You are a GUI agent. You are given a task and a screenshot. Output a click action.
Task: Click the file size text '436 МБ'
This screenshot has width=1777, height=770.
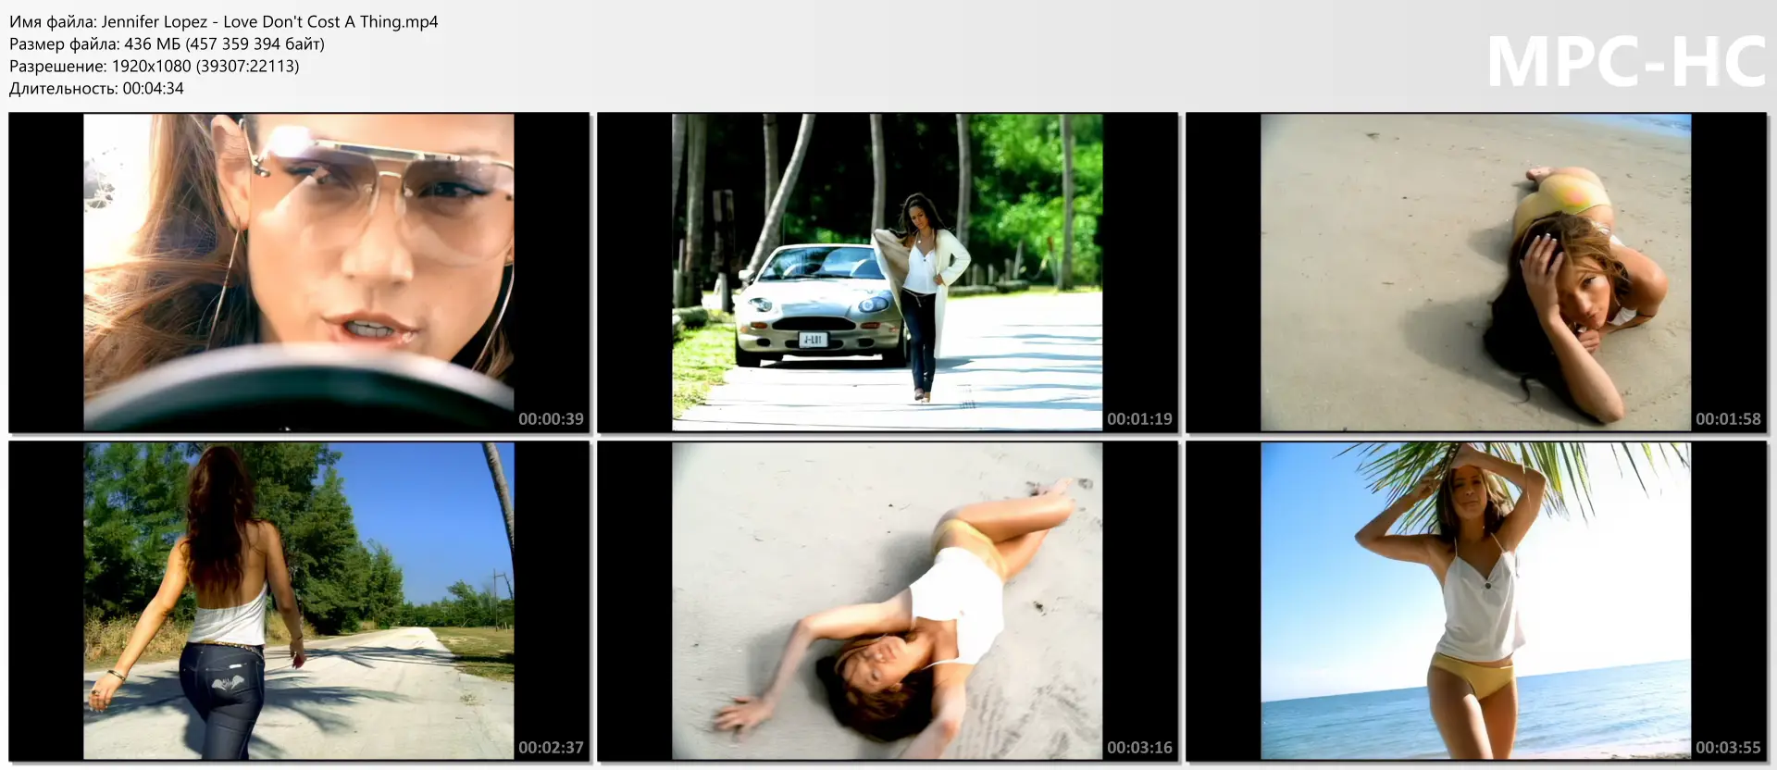(153, 43)
